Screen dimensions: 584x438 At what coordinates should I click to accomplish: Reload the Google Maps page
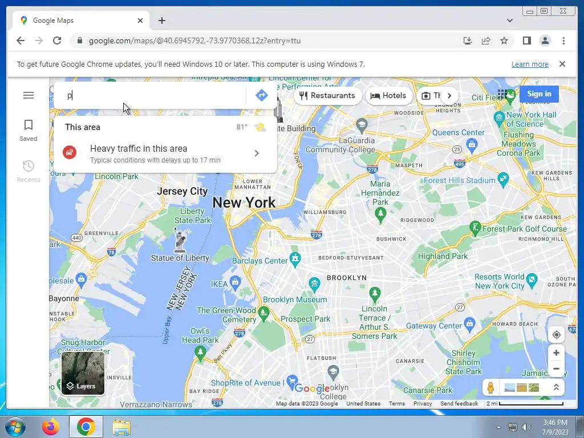[x=57, y=40]
